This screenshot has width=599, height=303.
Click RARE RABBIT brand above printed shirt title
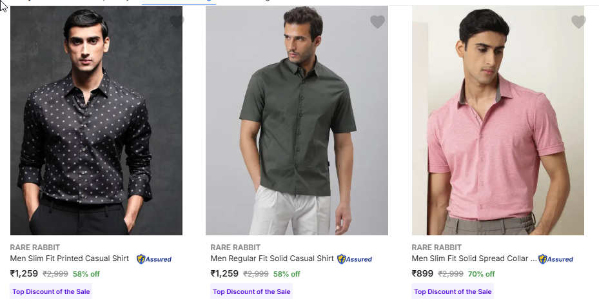(x=35, y=247)
